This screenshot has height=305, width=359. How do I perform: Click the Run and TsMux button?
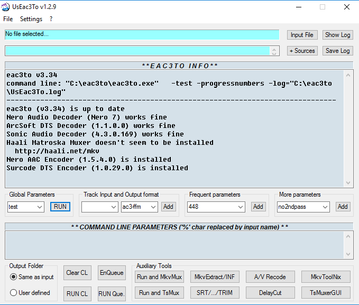point(159,293)
